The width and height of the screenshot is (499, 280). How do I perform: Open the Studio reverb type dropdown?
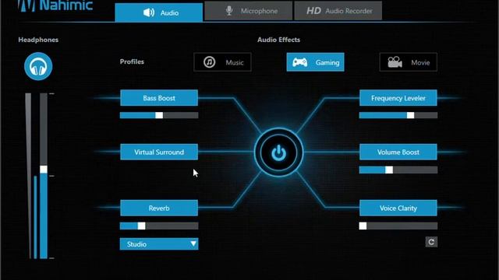[159, 243]
